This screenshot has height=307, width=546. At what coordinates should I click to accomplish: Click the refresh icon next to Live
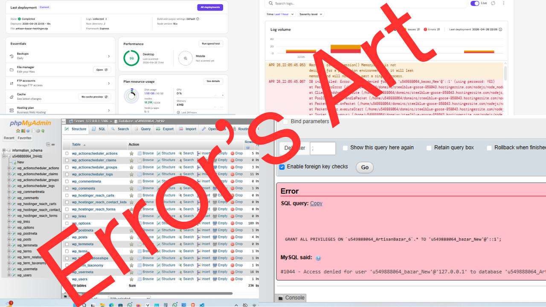[x=493, y=3]
